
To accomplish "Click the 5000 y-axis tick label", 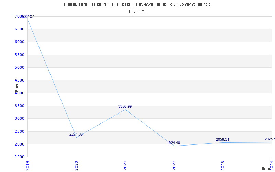I will [x=20, y=67].
